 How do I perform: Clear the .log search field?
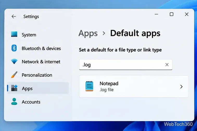click(167, 65)
